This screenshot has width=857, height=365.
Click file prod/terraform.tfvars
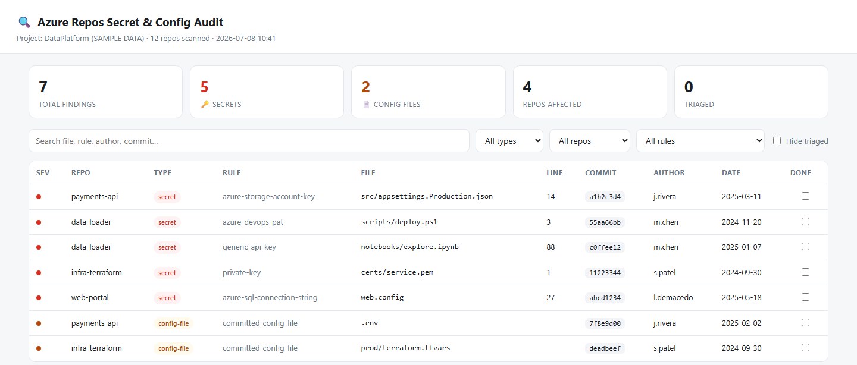click(406, 348)
